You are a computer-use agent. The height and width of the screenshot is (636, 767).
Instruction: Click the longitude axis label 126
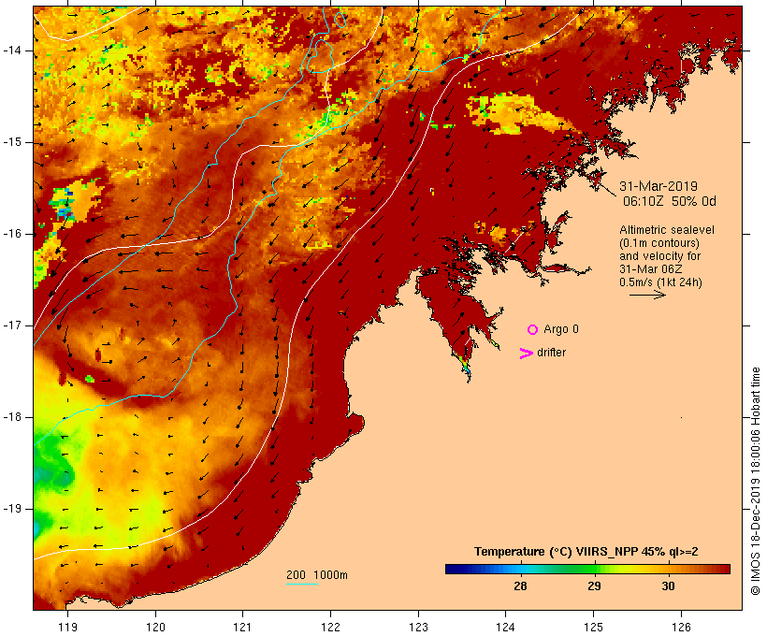[x=681, y=627]
